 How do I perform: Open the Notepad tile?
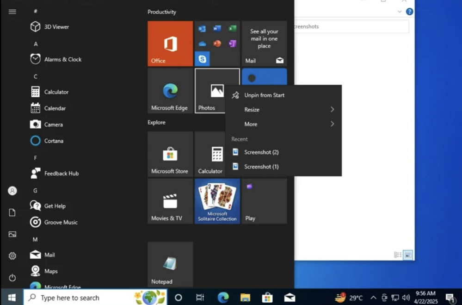(170, 264)
